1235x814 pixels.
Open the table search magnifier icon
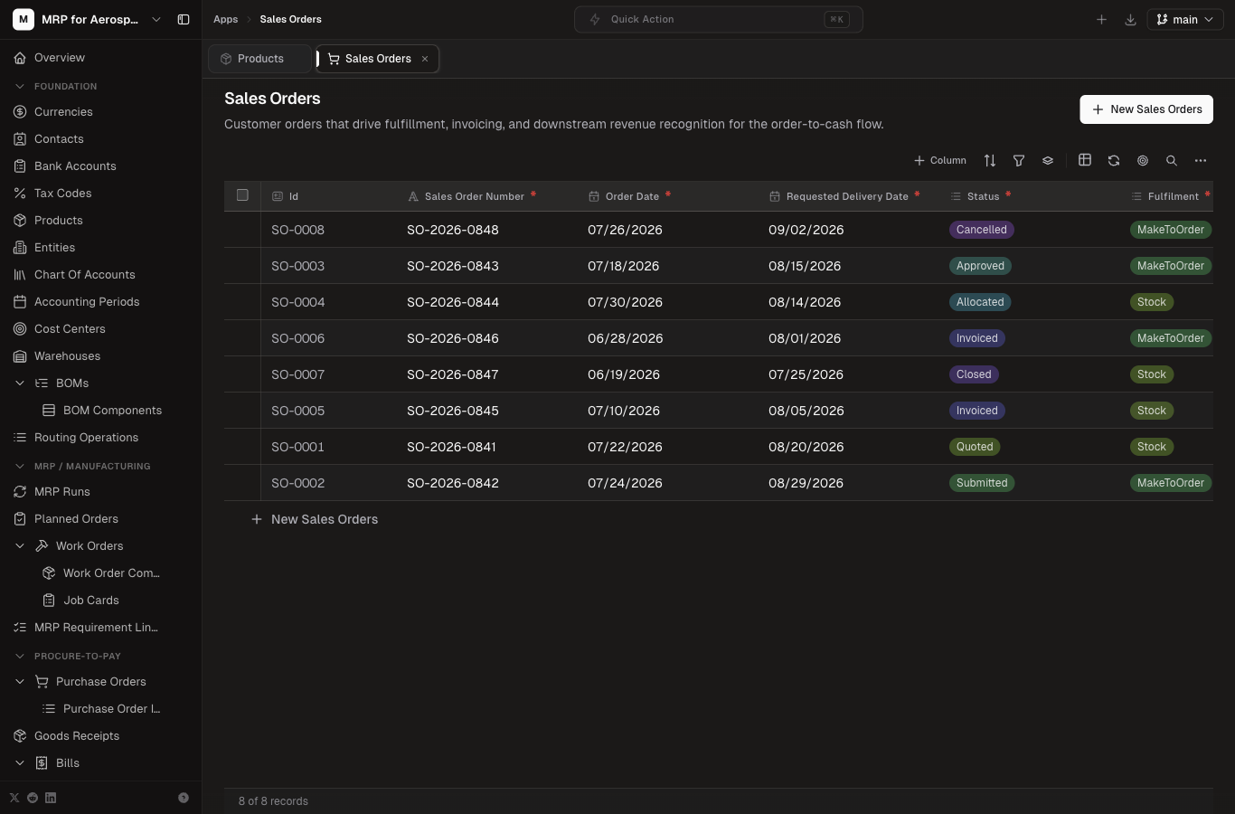point(1172,160)
